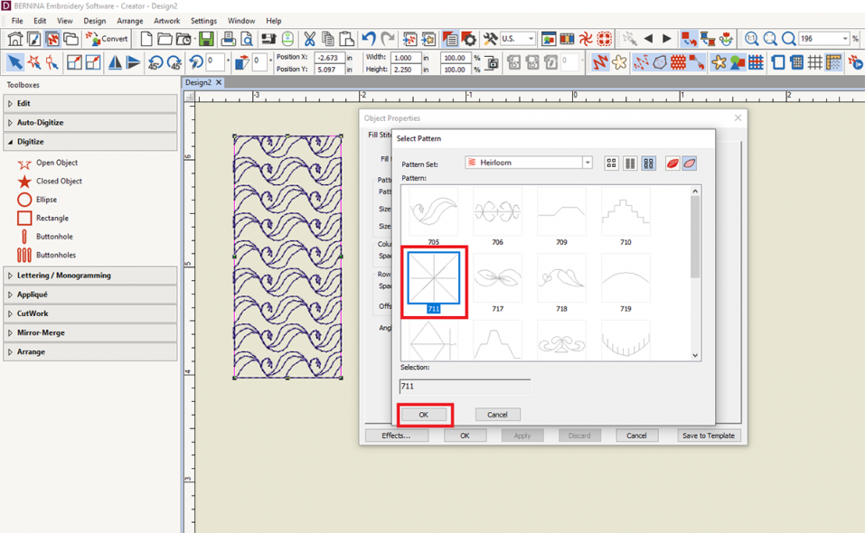Toggle the filled pattern preview display
865x533 pixels.
672,162
